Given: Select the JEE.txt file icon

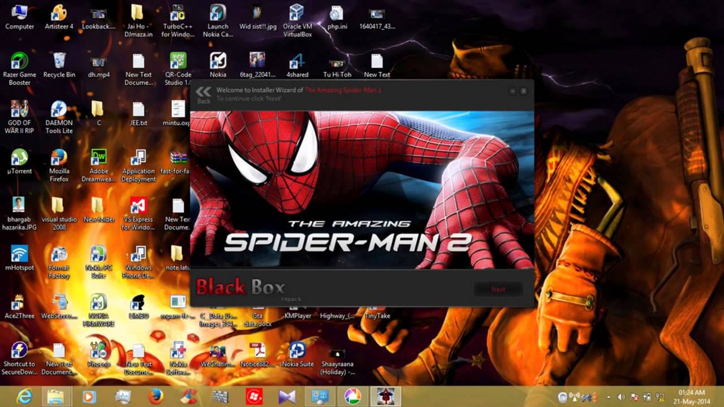Looking at the screenshot, I should [139, 113].
